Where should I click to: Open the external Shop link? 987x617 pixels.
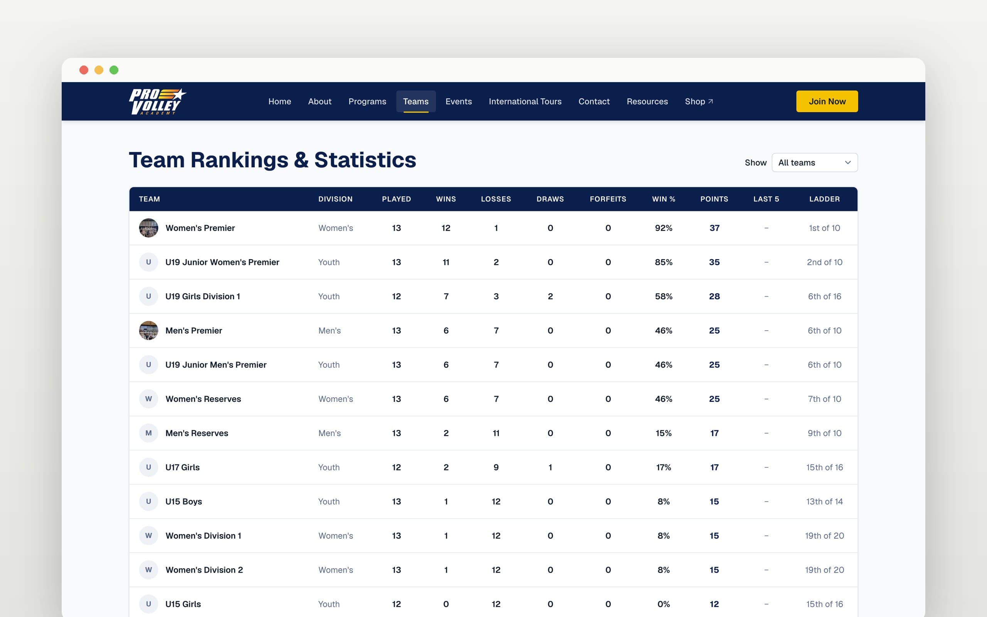coord(699,101)
